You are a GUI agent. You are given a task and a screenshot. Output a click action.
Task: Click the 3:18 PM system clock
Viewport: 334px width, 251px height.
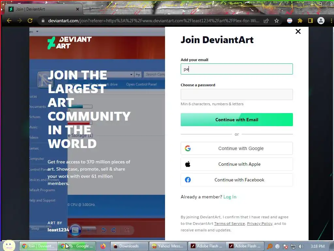click(x=317, y=246)
